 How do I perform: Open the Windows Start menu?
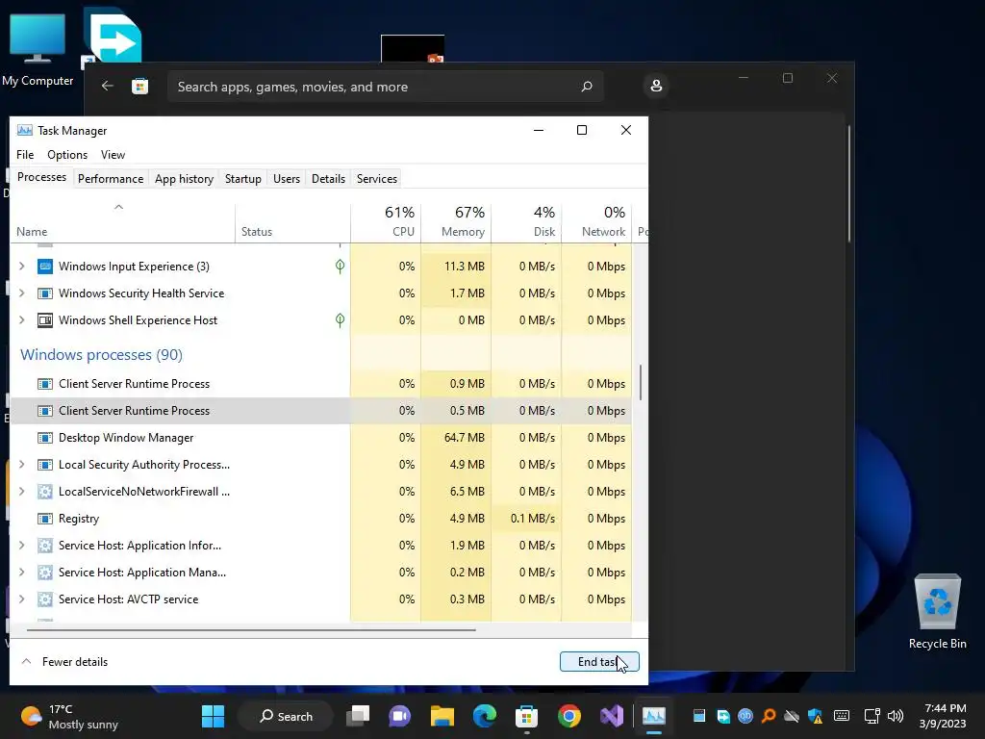pos(213,716)
